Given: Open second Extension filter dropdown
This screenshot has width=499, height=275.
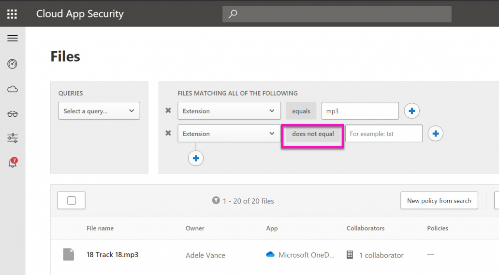Looking at the screenshot, I should point(229,133).
